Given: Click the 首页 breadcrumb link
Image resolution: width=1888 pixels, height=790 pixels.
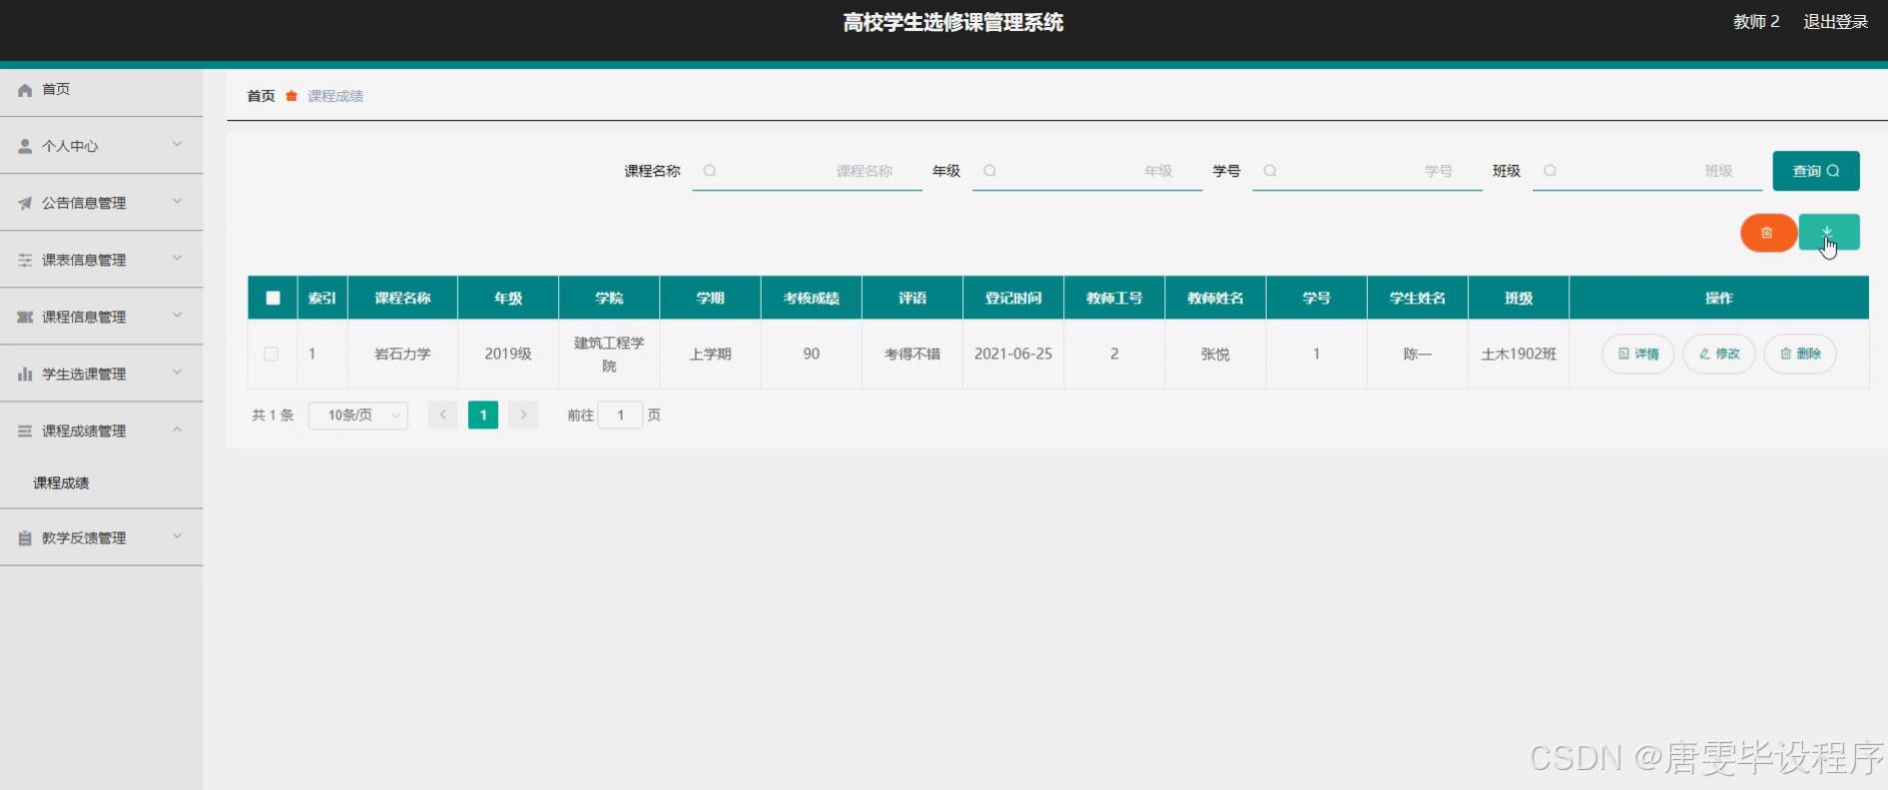Looking at the screenshot, I should pyautogui.click(x=261, y=96).
